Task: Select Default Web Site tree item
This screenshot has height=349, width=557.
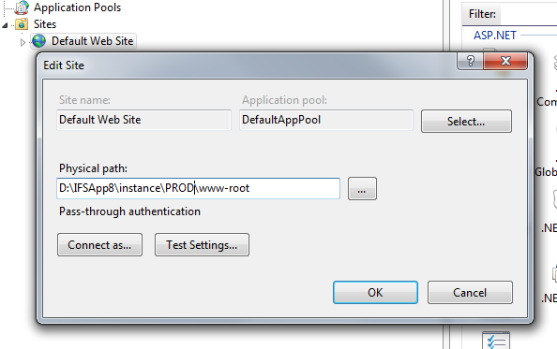Action: [x=92, y=41]
